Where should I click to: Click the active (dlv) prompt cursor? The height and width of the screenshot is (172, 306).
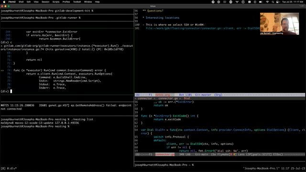11,91
